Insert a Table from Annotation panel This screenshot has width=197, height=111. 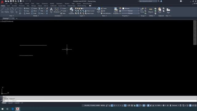[x=63, y=13]
